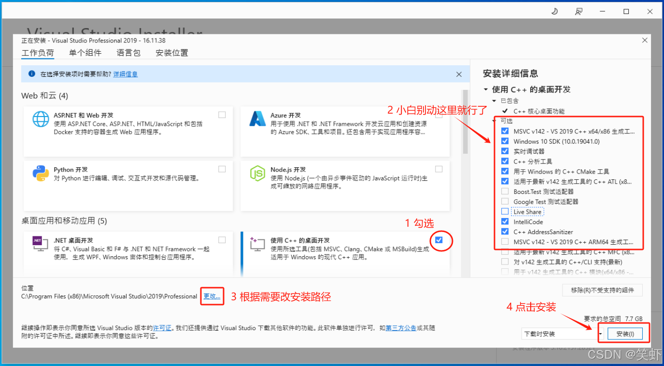Uncheck MSVC v142 x64/x86 build tools
Image resolution: width=664 pixels, height=366 pixels.
tap(505, 131)
